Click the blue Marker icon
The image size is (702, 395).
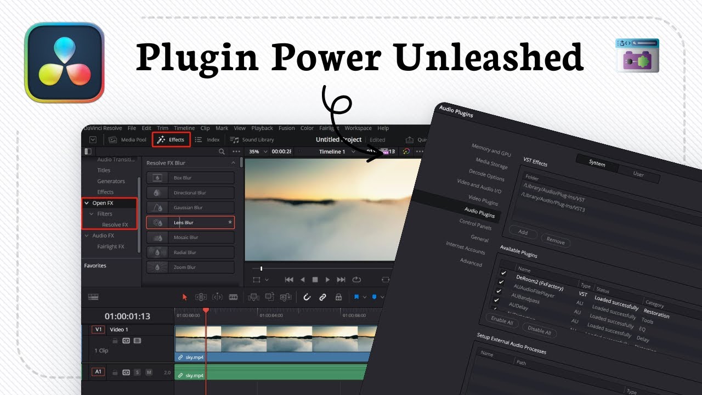click(x=375, y=297)
